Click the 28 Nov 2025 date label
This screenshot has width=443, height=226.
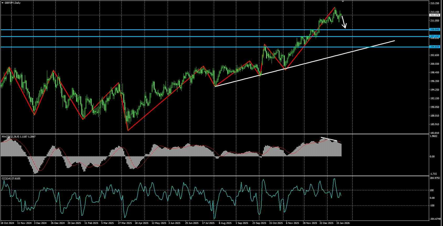click(x=310, y=223)
